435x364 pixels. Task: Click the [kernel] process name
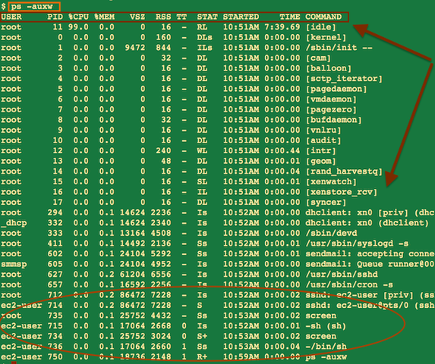(x=326, y=37)
